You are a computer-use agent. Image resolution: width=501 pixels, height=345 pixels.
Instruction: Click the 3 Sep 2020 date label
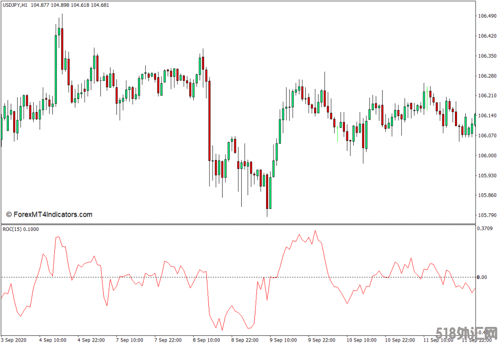coord(14,340)
